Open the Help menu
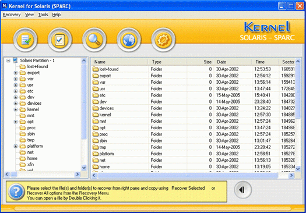The image size is (306, 213). tap(56, 15)
